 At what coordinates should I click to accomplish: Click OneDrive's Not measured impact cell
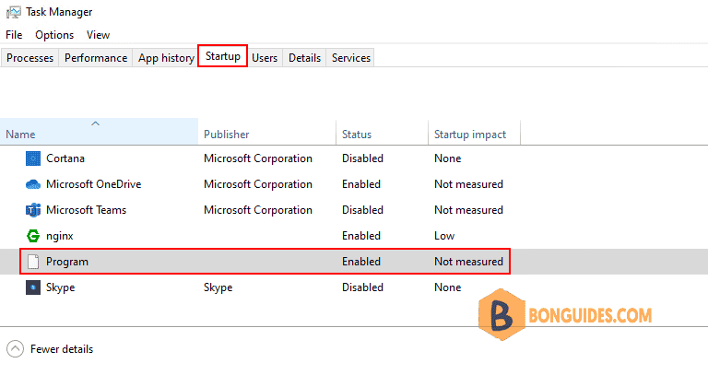click(x=468, y=184)
